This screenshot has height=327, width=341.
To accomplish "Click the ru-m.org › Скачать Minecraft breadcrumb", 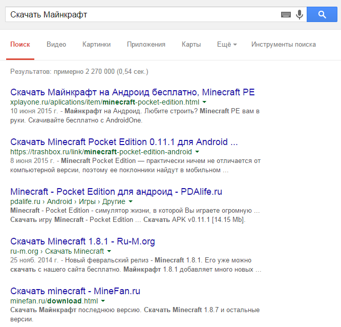I will point(57,251).
